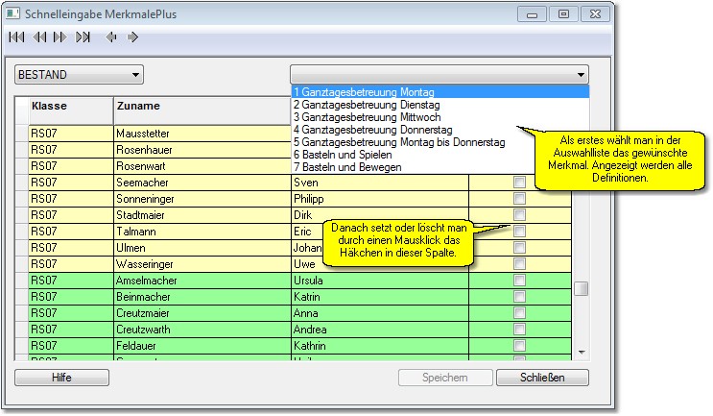Pick 7 Basteln und Bewegen entry
The height and width of the screenshot is (416, 713).
pos(347,167)
